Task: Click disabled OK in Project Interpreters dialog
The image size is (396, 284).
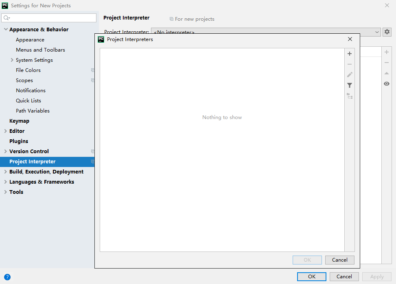Action: pyautogui.click(x=307, y=260)
